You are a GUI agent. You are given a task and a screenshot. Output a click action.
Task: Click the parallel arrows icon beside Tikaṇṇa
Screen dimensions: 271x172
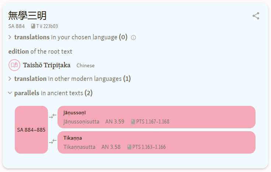coord(53,141)
